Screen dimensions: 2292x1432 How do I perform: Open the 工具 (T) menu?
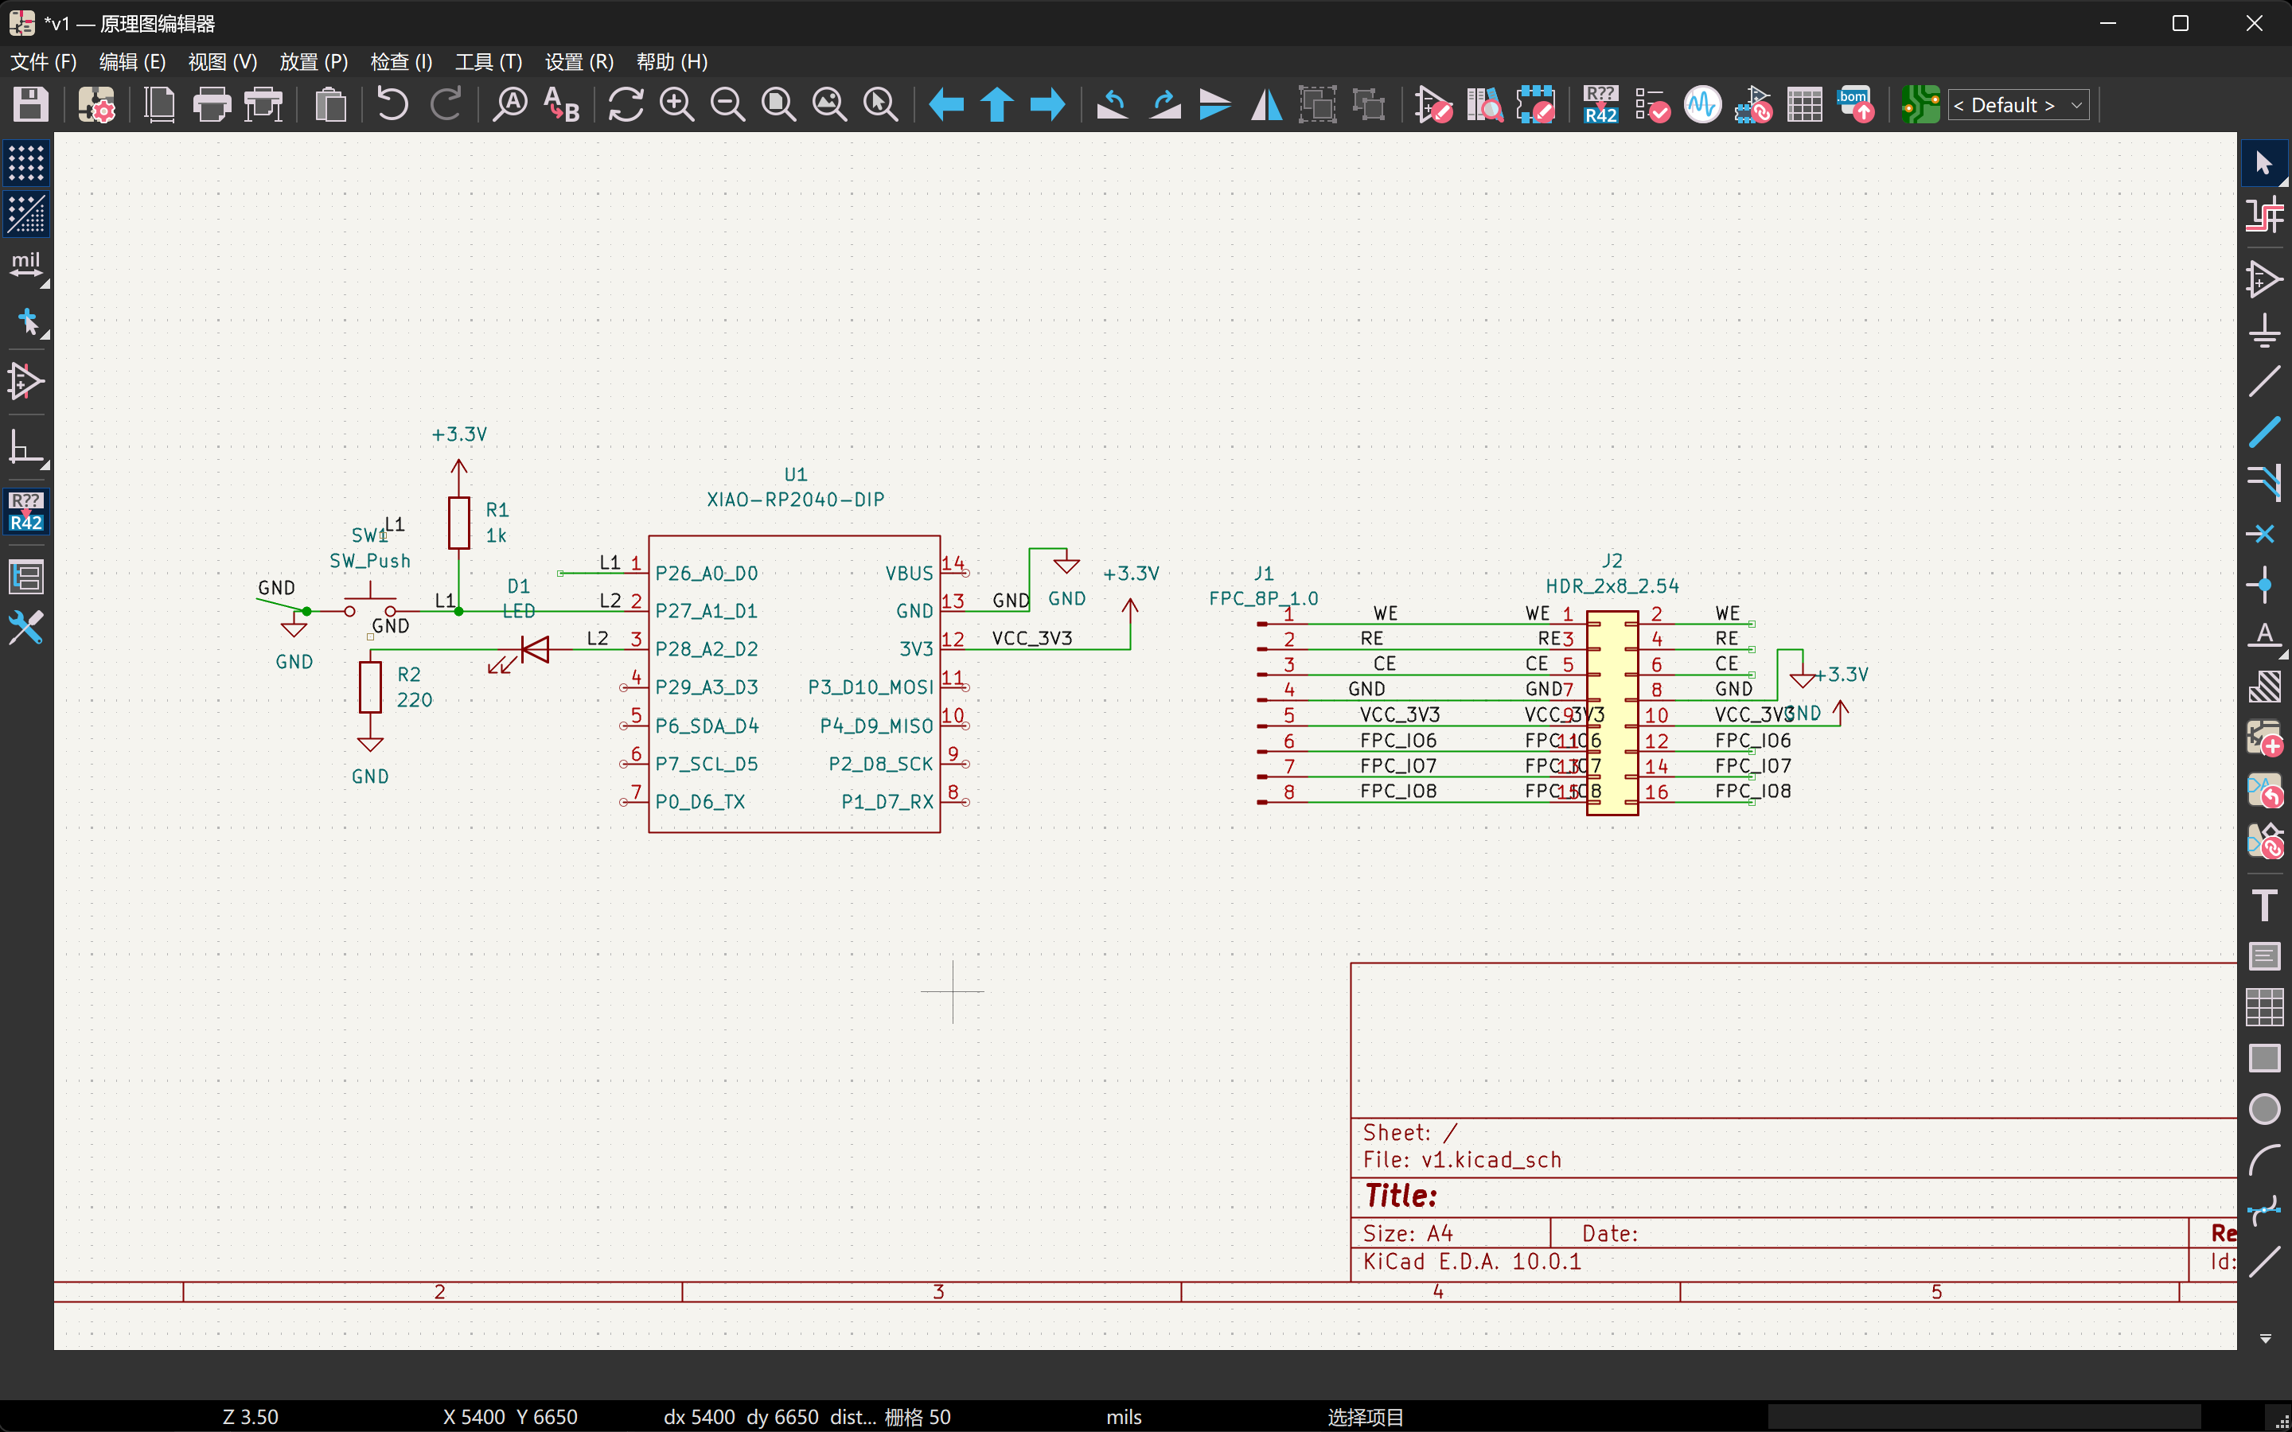489,61
